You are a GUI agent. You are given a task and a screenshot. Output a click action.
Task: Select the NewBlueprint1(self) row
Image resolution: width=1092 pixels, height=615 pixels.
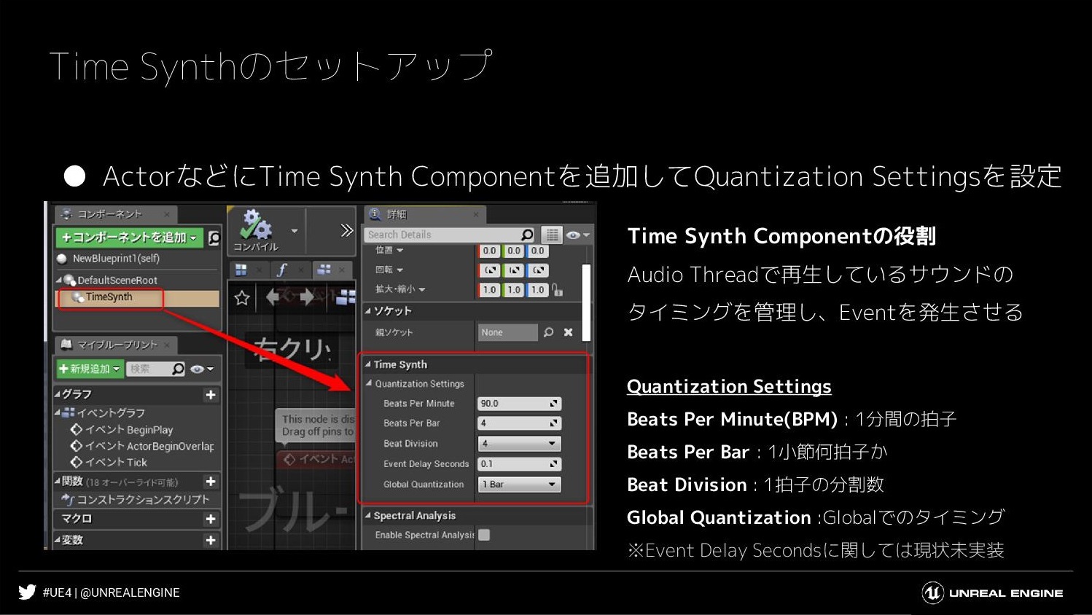[137, 259]
